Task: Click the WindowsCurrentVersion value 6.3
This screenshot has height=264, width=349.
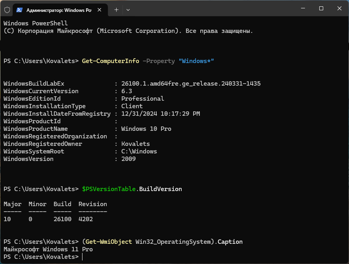Action: (x=127, y=91)
